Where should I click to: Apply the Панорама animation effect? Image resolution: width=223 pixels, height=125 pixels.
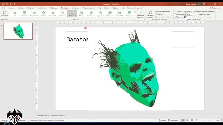(x=63, y=14)
